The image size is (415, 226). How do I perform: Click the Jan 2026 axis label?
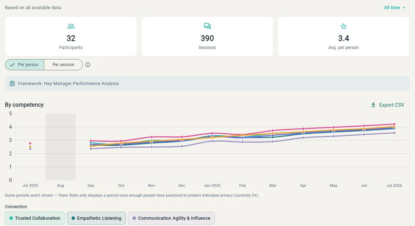(x=212, y=185)
